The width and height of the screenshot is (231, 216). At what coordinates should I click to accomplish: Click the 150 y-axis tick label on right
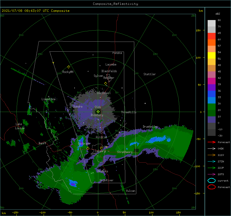click(198, 30)
